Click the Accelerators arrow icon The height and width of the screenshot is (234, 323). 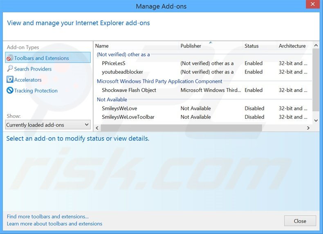tap(10, 80)
